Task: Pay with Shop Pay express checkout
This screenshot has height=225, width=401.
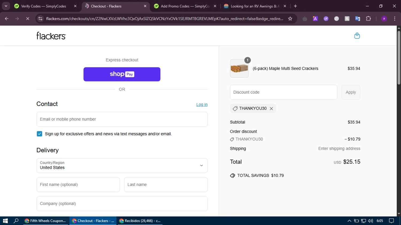Action: 122,74
